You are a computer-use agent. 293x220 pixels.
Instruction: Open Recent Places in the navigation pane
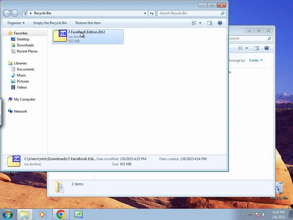tap(27, 51)
